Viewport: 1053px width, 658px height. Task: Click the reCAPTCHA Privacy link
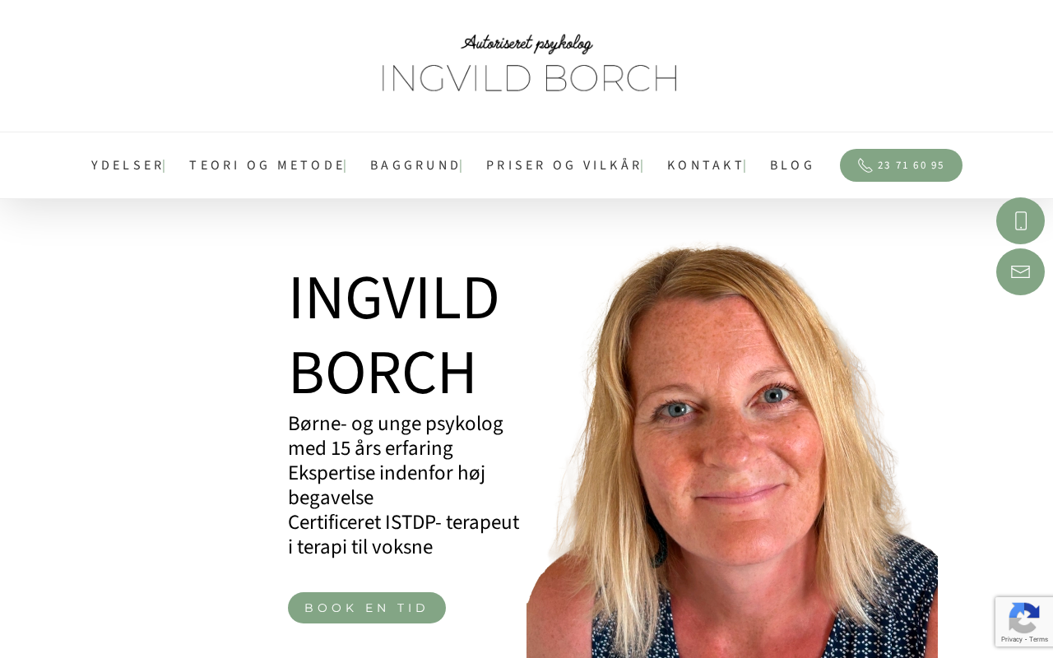(x=1012, y=639)
